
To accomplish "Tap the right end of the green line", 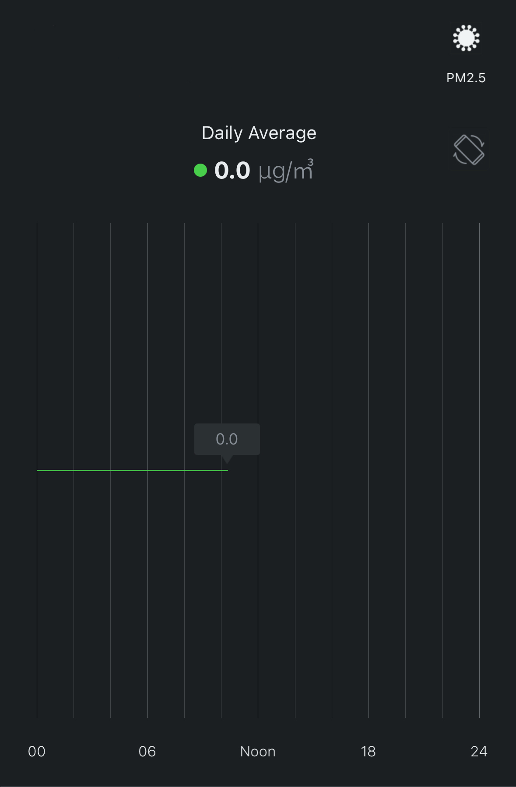I will tap(226, 470).
